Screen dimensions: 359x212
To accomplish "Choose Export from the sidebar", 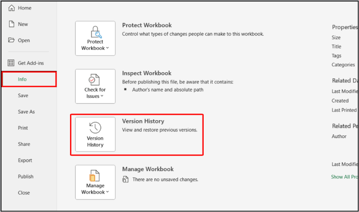I will 25,160.
